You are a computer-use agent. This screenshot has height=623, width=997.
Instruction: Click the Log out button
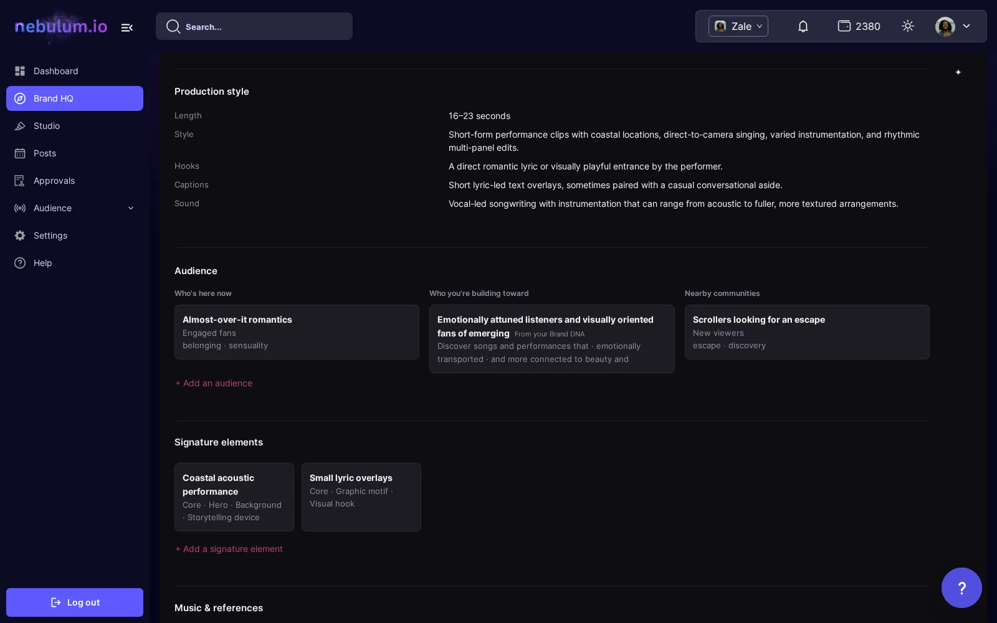[75, 602]
